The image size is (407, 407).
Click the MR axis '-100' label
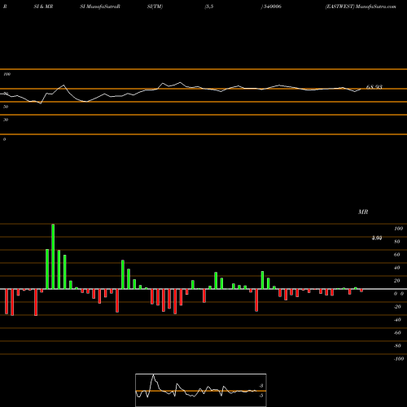coord(399,359)
